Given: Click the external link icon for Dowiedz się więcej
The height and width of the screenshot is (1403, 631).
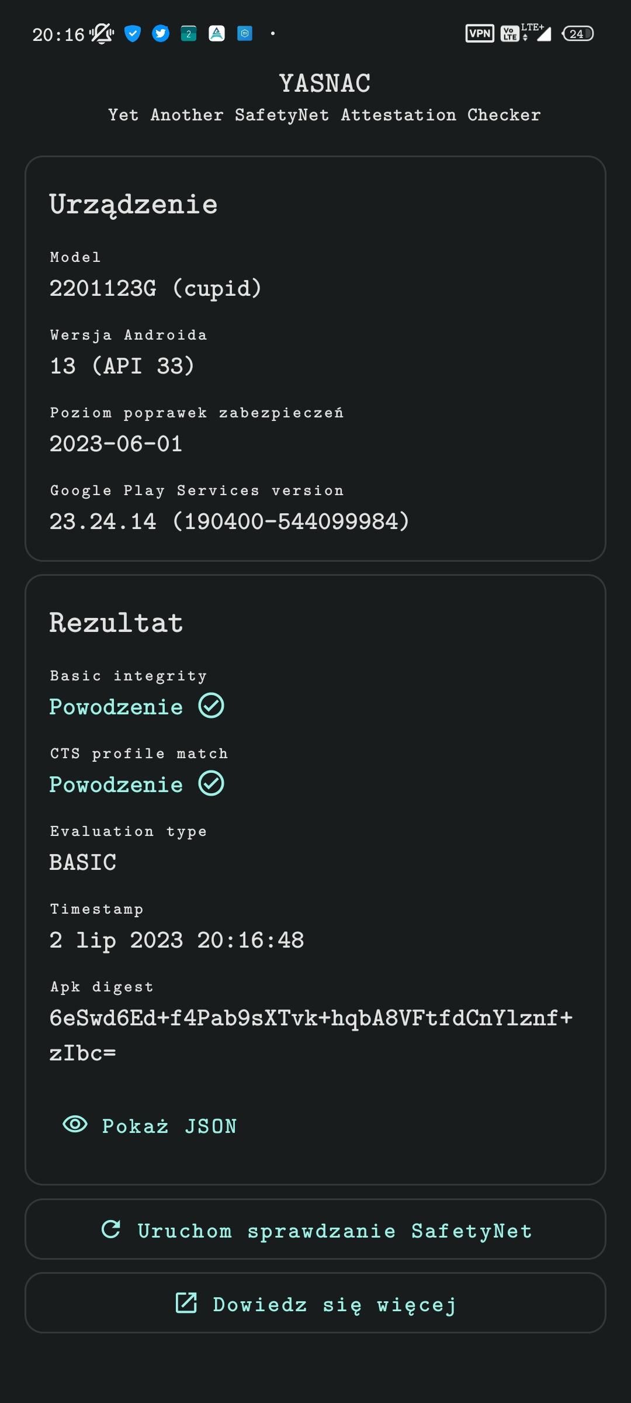Looking at the screenshot, I should [186, 1303].
